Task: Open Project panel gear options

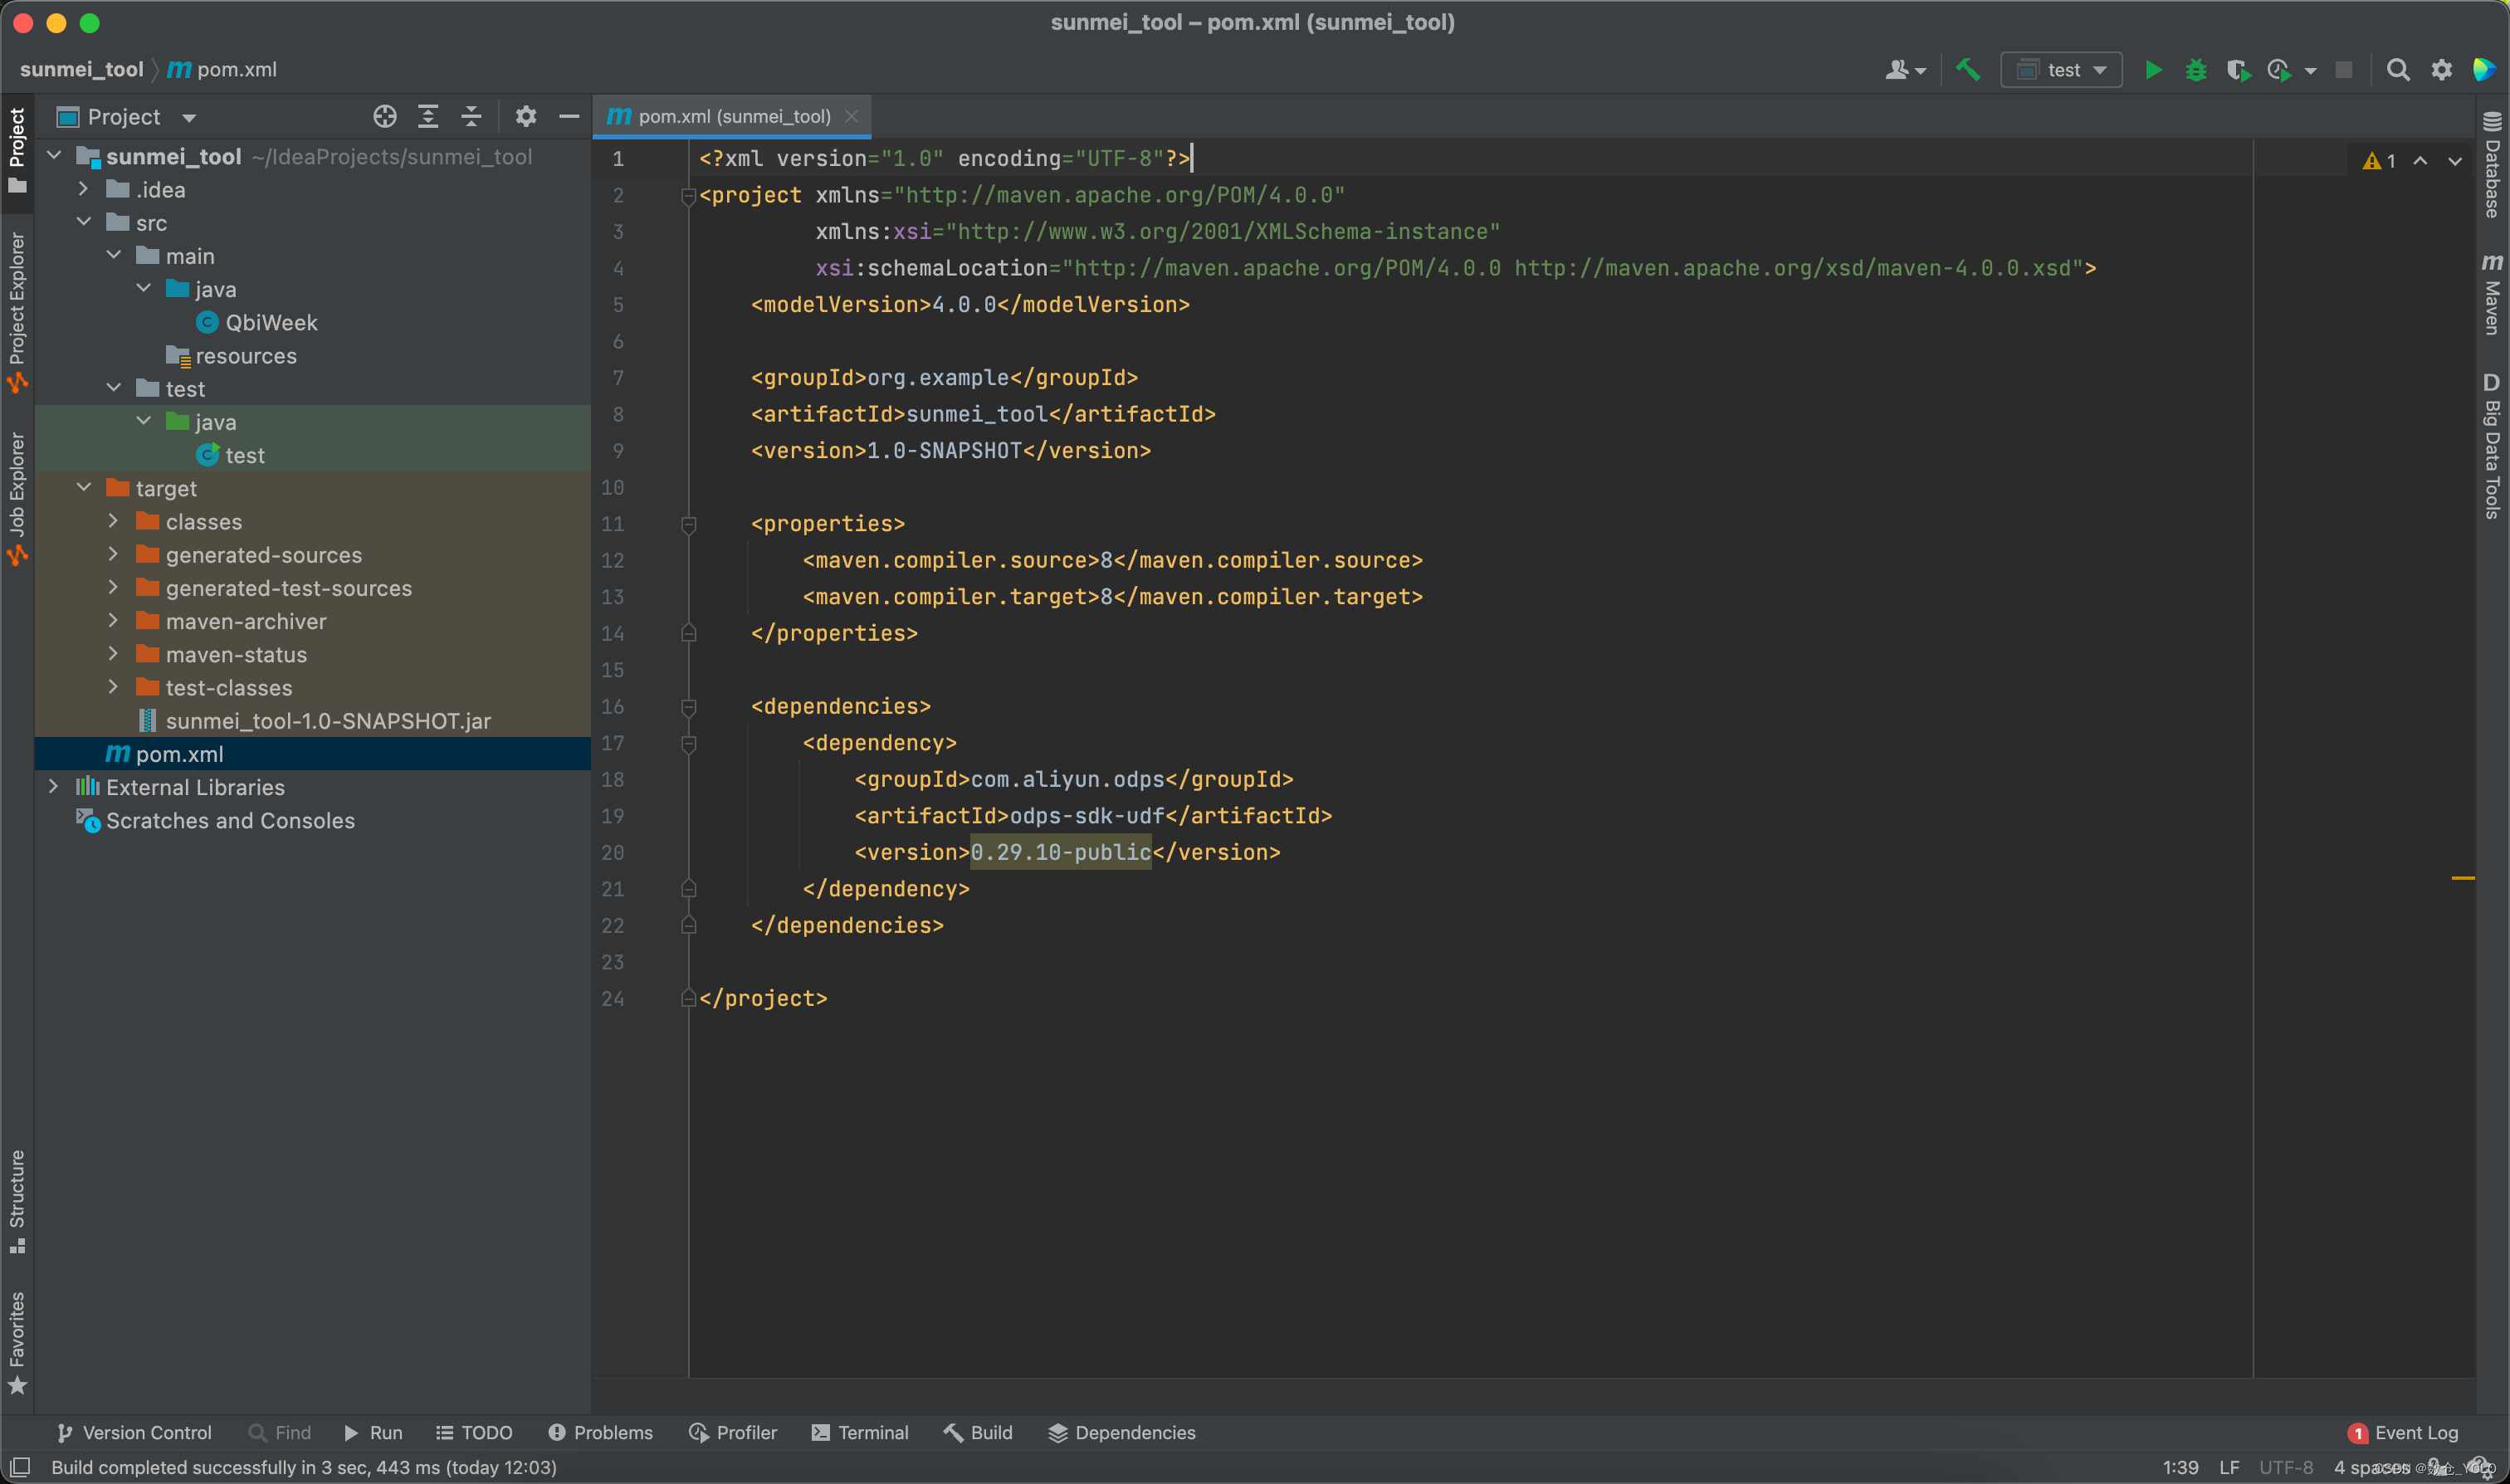Action: click(x=526, y=117)
